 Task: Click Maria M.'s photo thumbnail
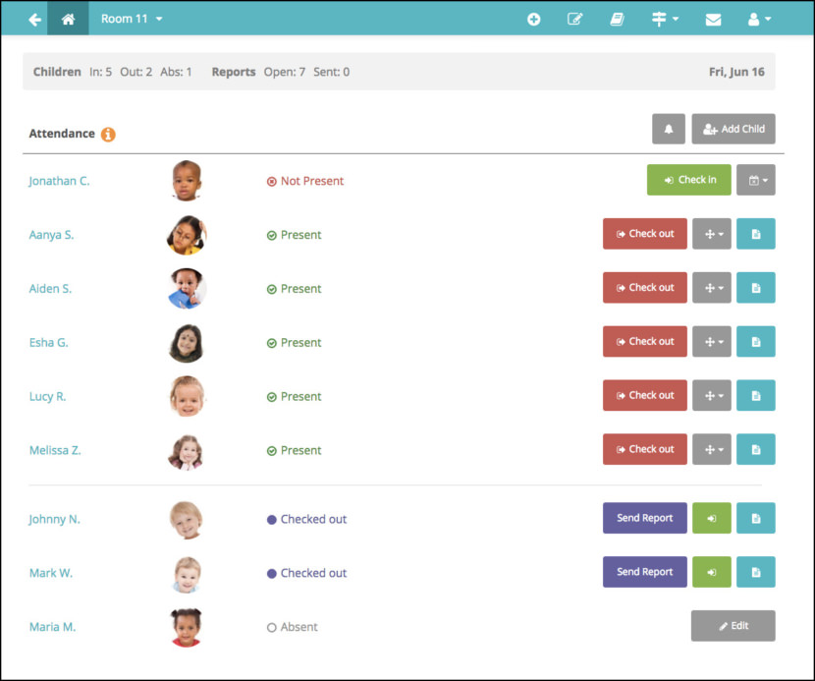pyautogui.click(x=187, y=627)
